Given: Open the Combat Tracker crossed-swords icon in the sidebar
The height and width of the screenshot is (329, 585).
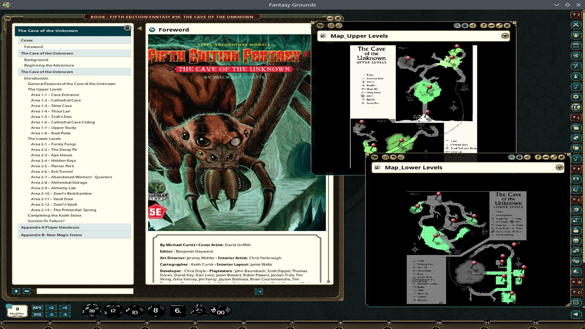Looking at the screenshot, I should tap(576, 25).
